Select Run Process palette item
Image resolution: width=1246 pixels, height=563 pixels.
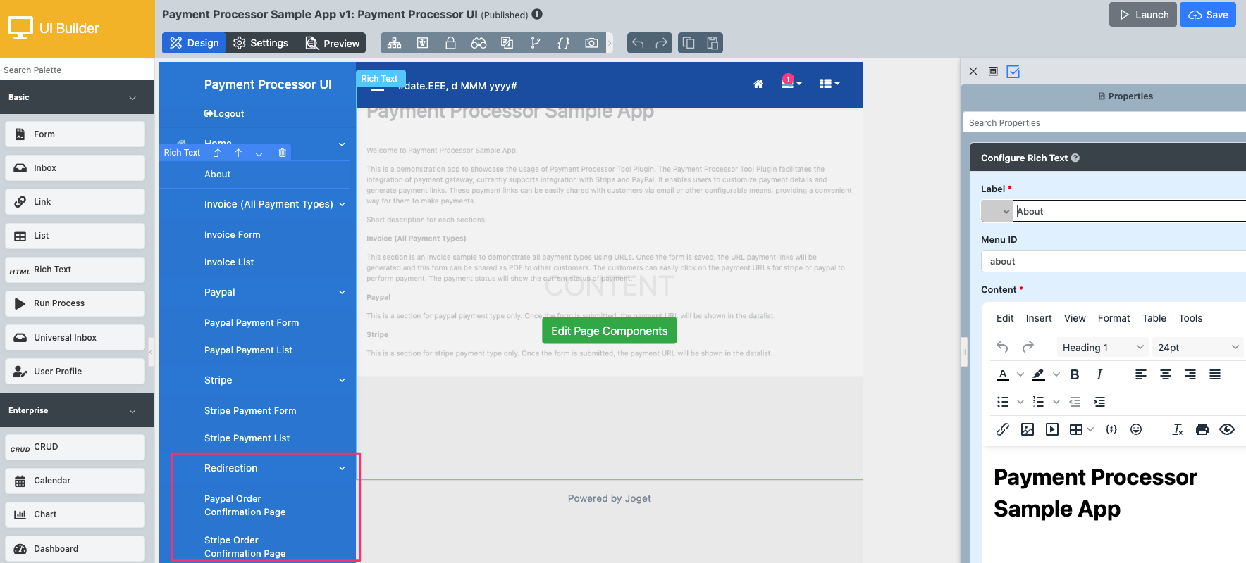point(75,303)
